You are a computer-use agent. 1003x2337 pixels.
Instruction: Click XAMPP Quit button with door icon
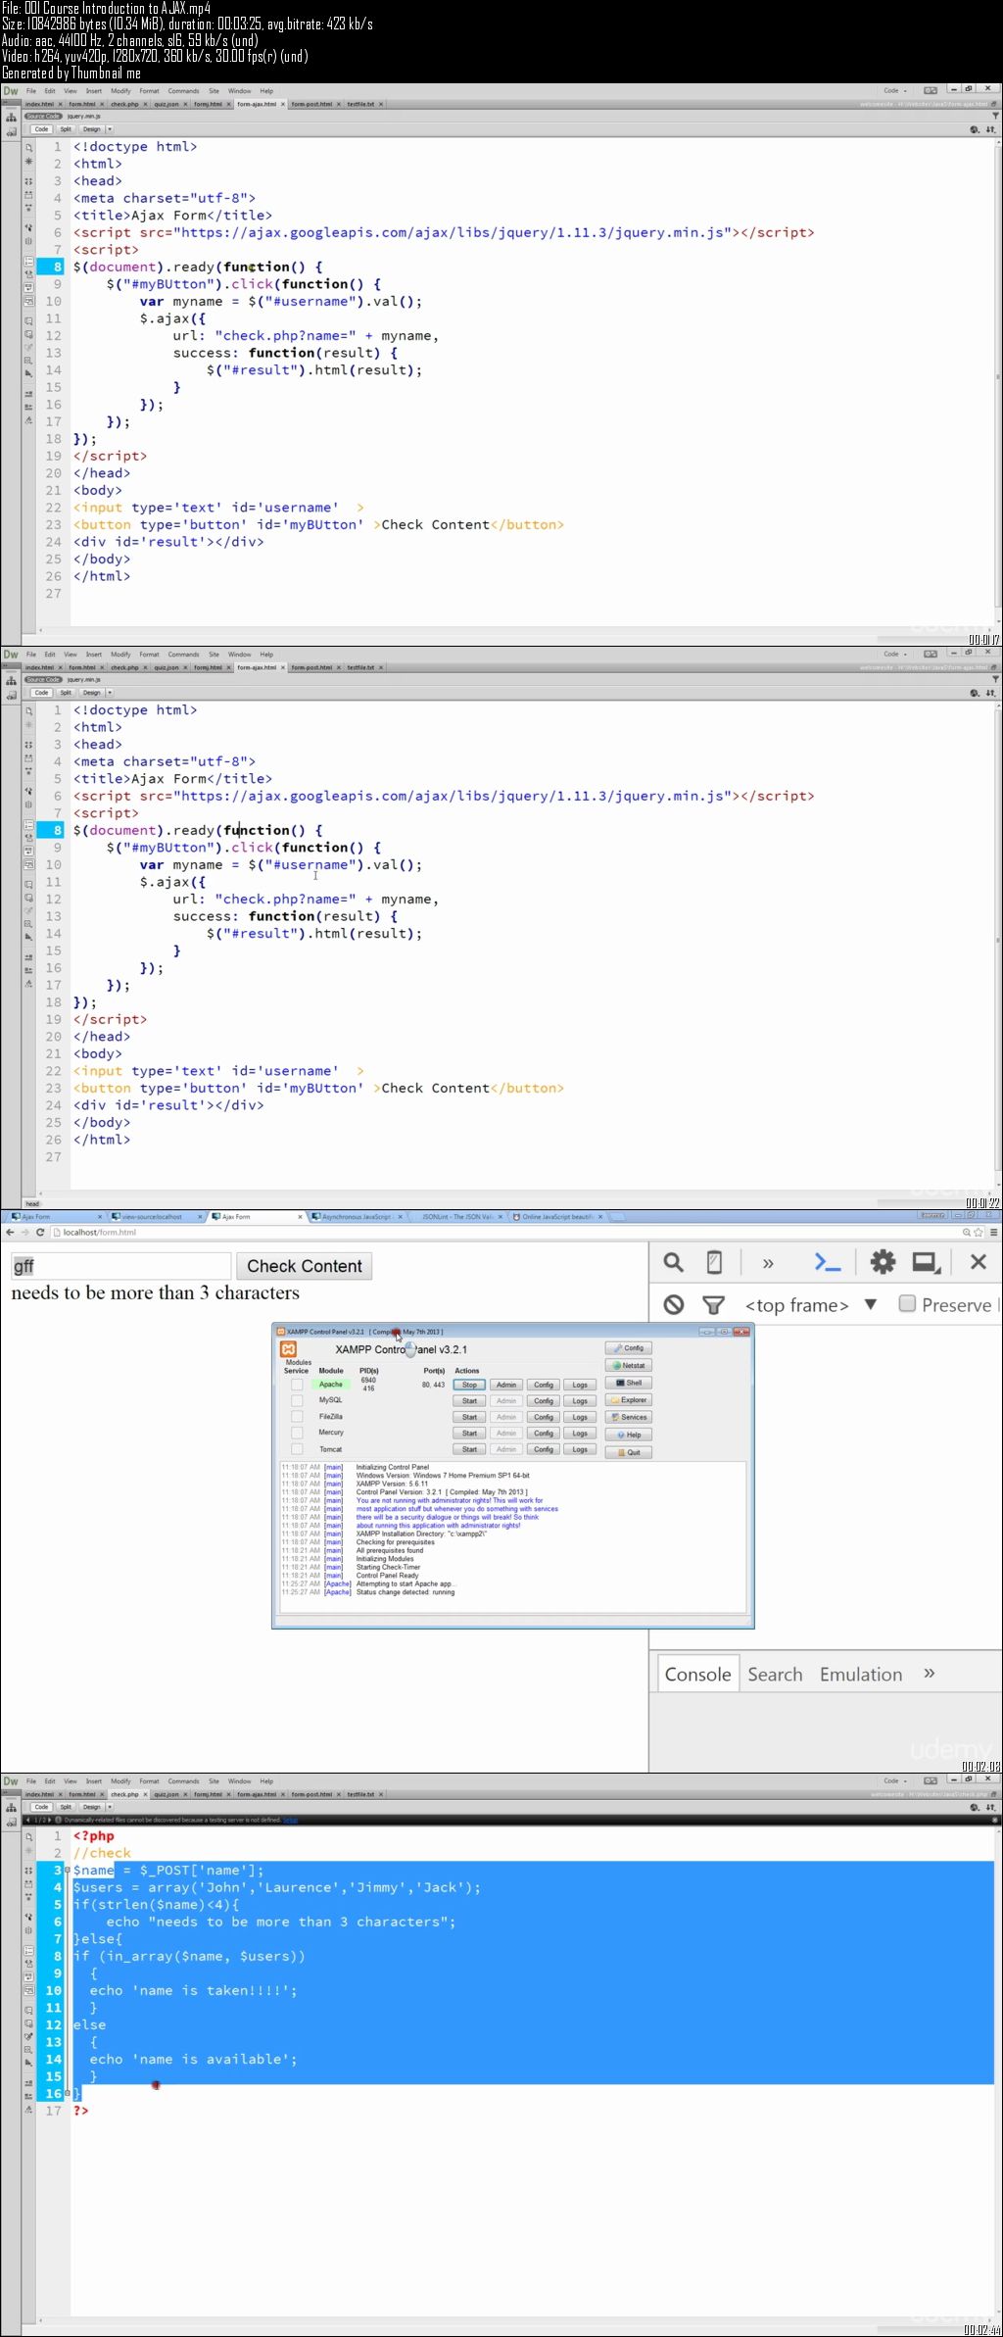[628, 1452]
